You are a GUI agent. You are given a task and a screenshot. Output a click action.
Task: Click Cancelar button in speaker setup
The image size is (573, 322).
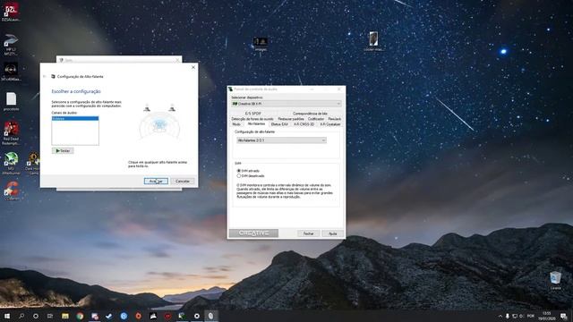tap(183, 181)
